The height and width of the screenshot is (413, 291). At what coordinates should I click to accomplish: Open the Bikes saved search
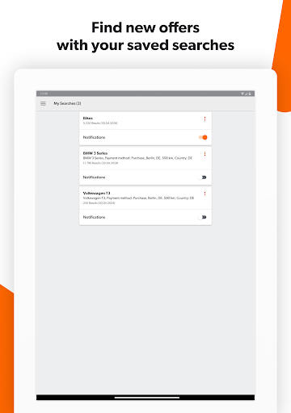click(x=145, y=121)
